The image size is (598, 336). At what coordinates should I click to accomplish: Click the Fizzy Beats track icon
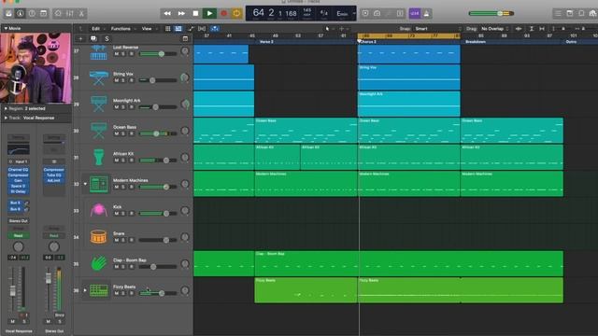click(x=98, y=290)
